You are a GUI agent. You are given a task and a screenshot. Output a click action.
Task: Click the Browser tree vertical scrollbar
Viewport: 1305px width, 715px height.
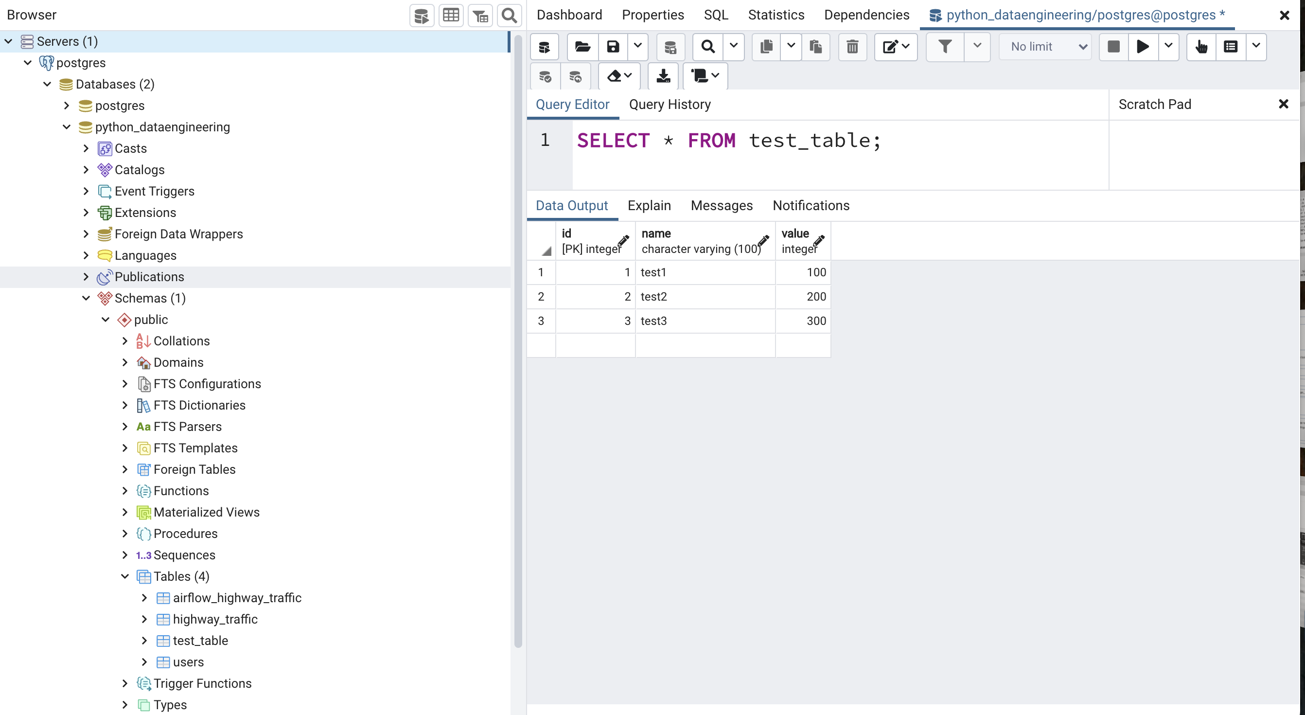518,341
